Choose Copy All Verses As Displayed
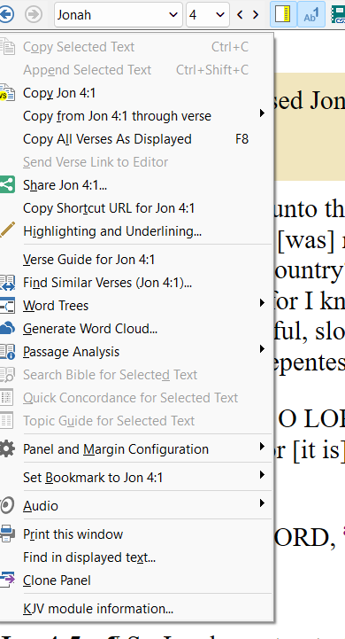 (136, 139)
